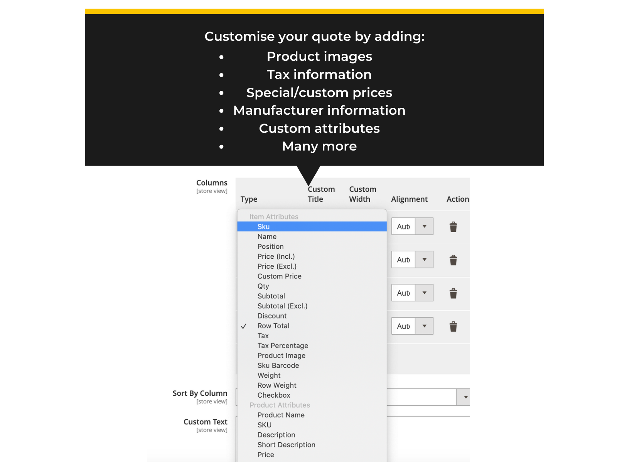Select Qty from Item Attributes
This screenshot has height=462, width=617.
coord(263,286)
